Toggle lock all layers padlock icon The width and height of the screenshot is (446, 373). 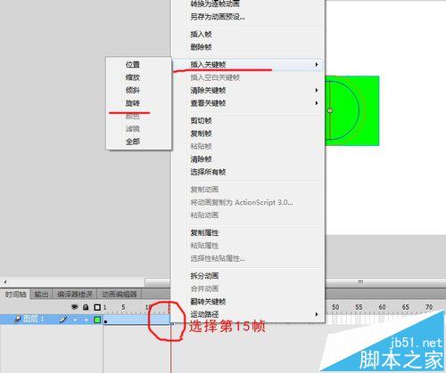coord(86,307)
